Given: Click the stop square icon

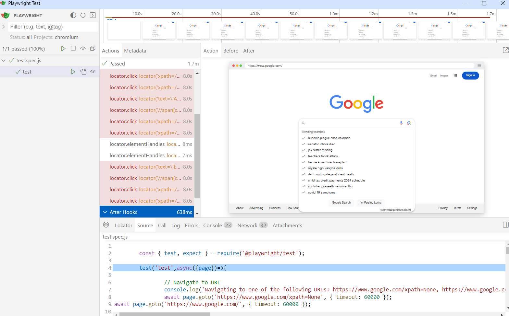Looking at the screenshot, I should (x=73, y=48).
